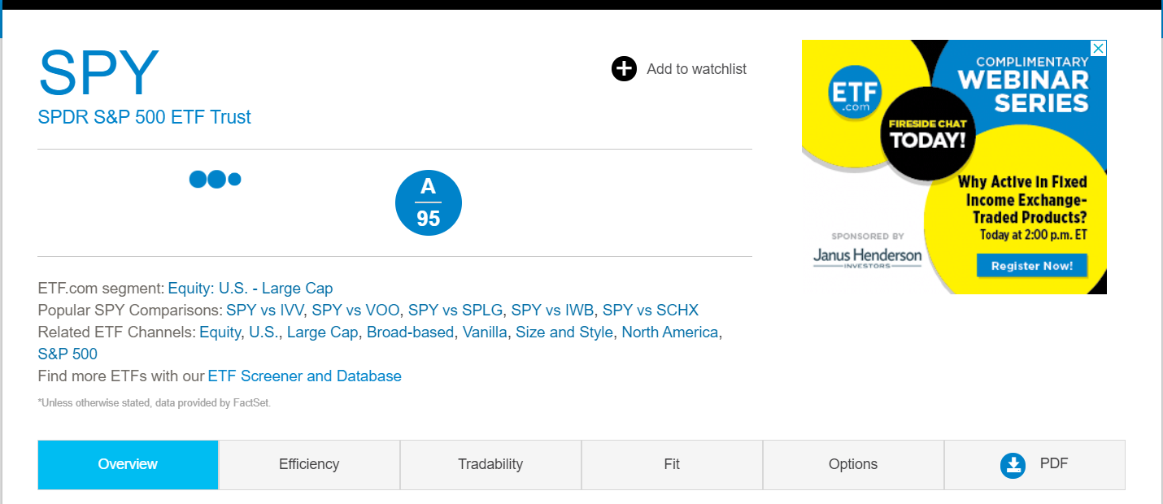1163x504 pixels.
Task: Click the Add to watchlist text
Action: [696, 69]
